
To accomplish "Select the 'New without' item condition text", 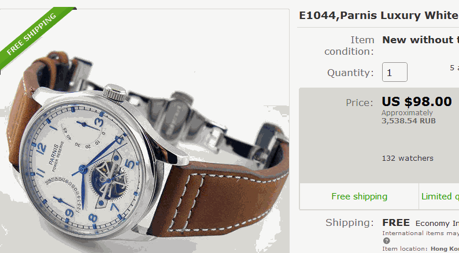I will [x=421, y=40].
